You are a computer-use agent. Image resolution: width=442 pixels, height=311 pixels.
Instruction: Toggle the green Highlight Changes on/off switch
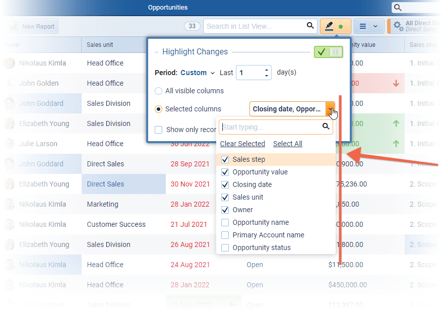point(328,52)
